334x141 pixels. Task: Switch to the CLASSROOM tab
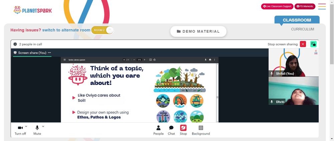[297, 20]
